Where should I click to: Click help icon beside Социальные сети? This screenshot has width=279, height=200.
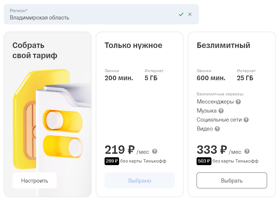246,120
